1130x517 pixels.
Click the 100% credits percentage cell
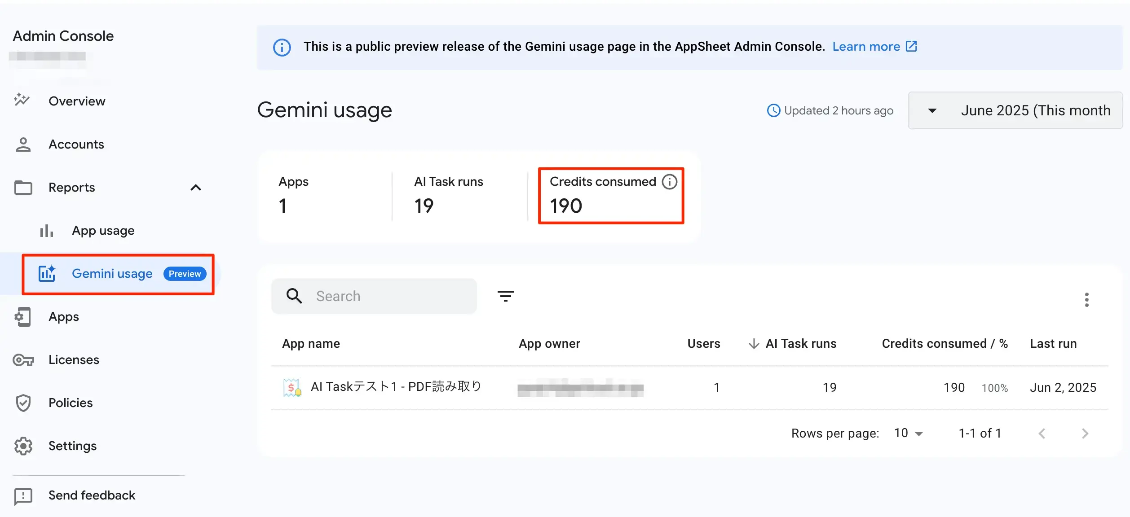995,388
